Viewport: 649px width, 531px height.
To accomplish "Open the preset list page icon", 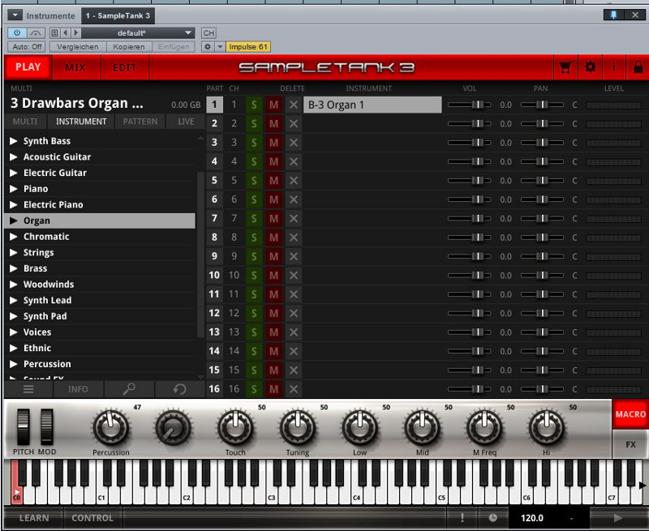I will point(54,32).
